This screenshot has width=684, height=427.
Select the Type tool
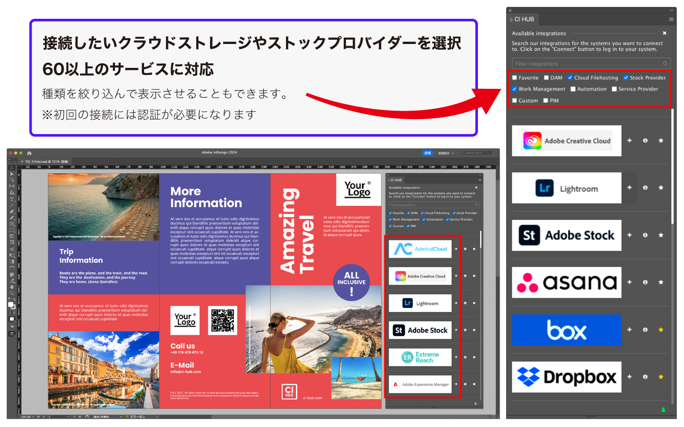(x=12, y=199)
